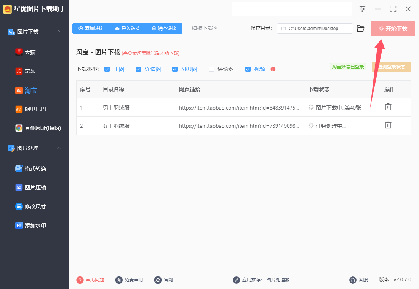Open the 图片处理器 recommended app link

[x=278, y=280]
